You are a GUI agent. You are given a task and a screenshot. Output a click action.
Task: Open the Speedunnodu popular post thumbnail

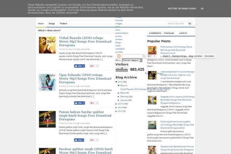point(152,150)
